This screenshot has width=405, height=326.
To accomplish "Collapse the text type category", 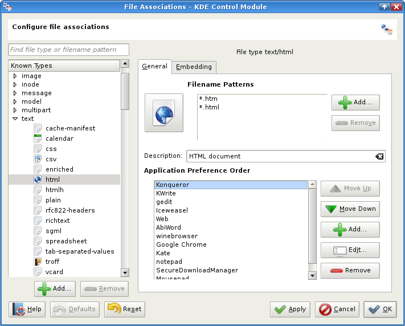I will 15,119.
